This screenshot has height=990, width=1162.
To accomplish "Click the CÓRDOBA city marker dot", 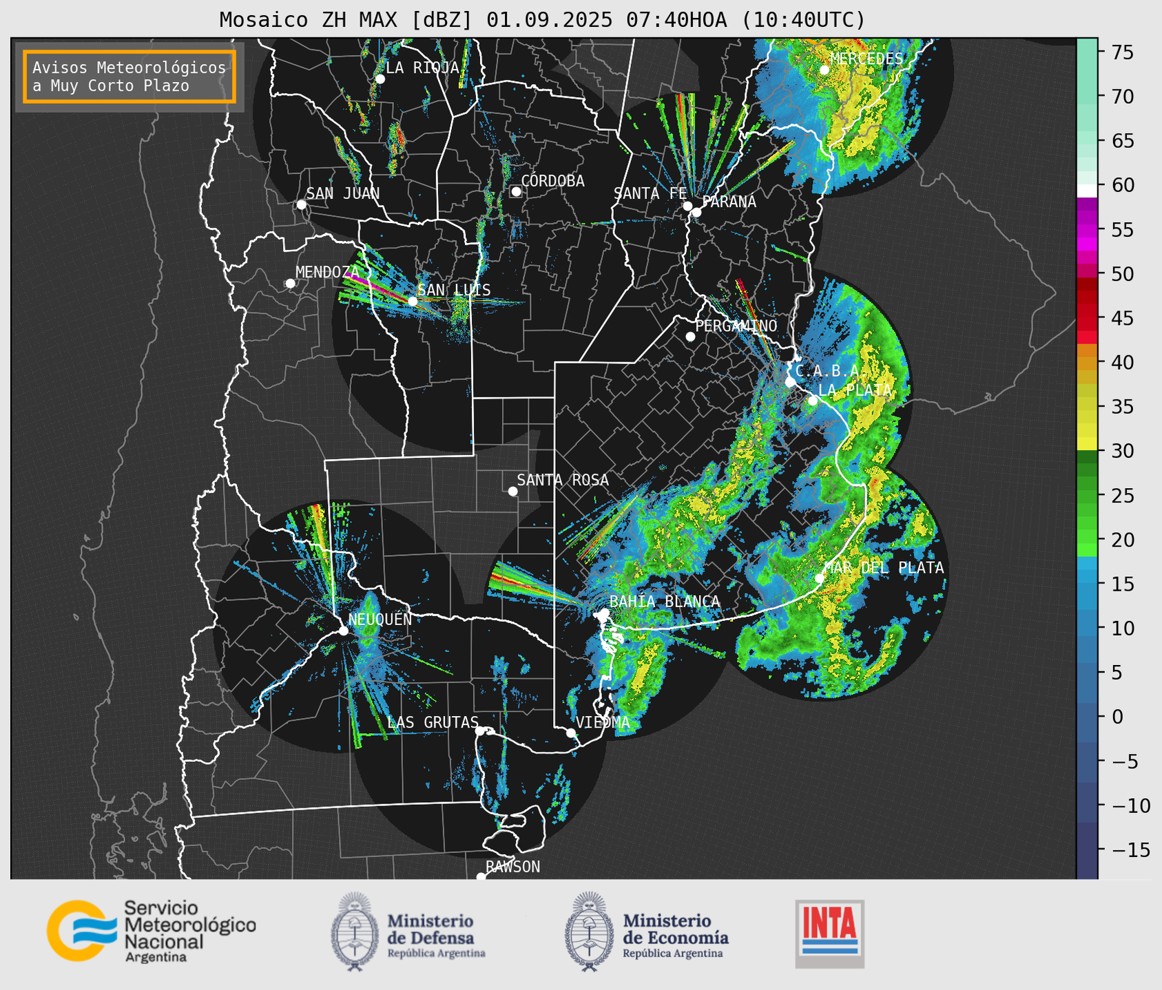I will click(x=516, y=191).
